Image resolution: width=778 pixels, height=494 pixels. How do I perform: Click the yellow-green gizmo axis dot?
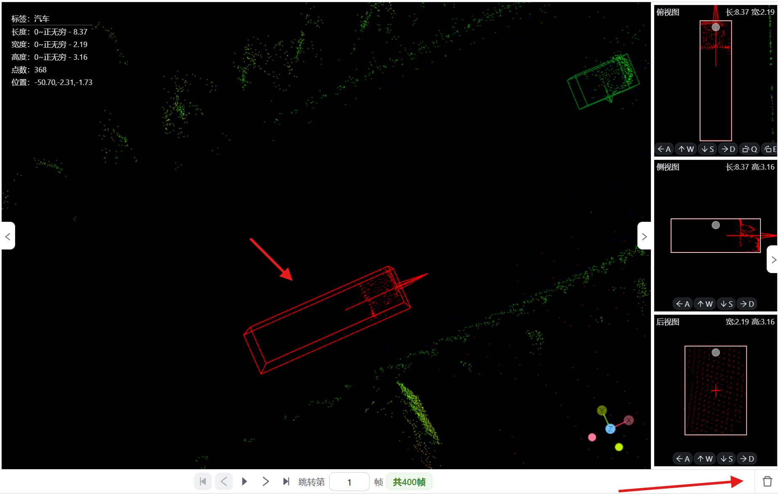[619, 447]
